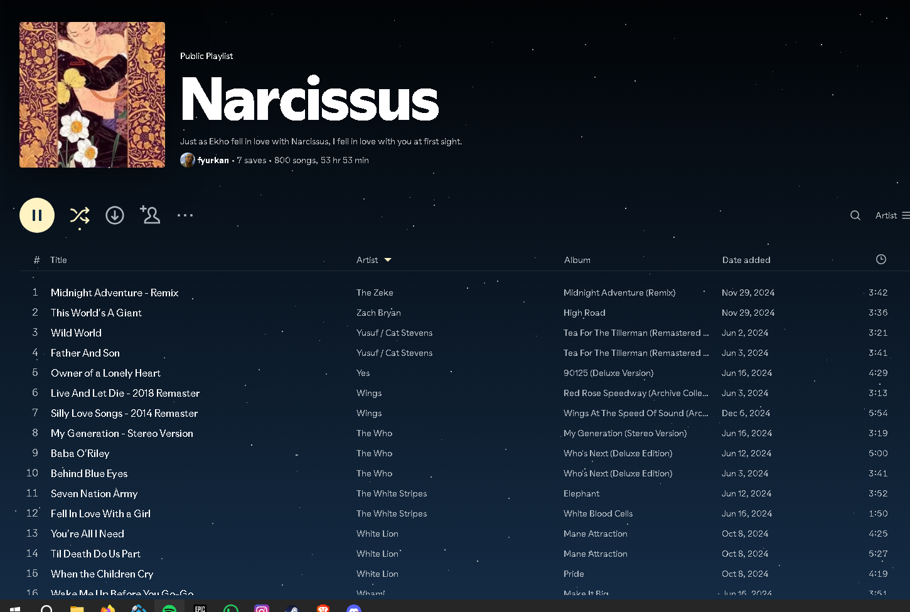Select track Live And Let Die - 2018 Remaster
The image size is (910, 612).
125,393
